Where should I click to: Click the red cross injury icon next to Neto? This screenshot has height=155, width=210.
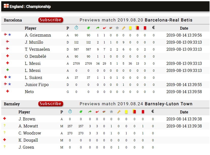tap(8, 92)
